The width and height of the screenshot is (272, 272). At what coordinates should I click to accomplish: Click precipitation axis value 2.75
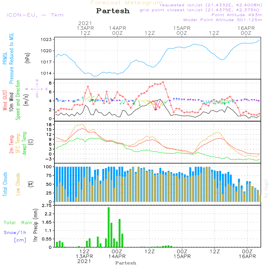coord(47,206)
